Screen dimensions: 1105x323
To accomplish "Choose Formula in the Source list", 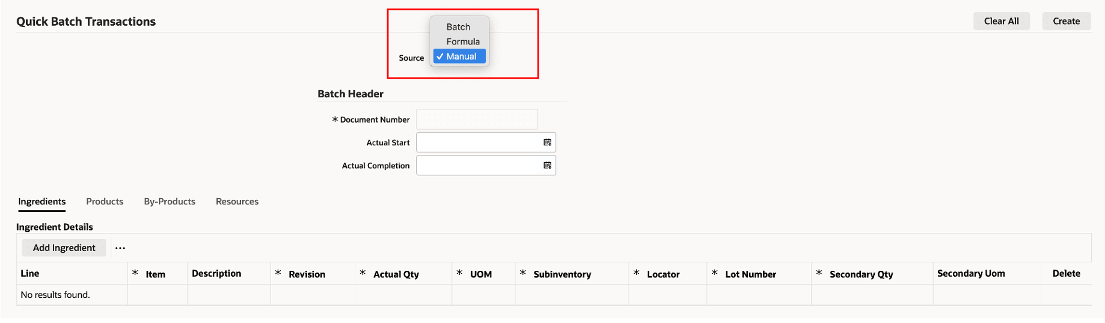I will pos(462,41).
